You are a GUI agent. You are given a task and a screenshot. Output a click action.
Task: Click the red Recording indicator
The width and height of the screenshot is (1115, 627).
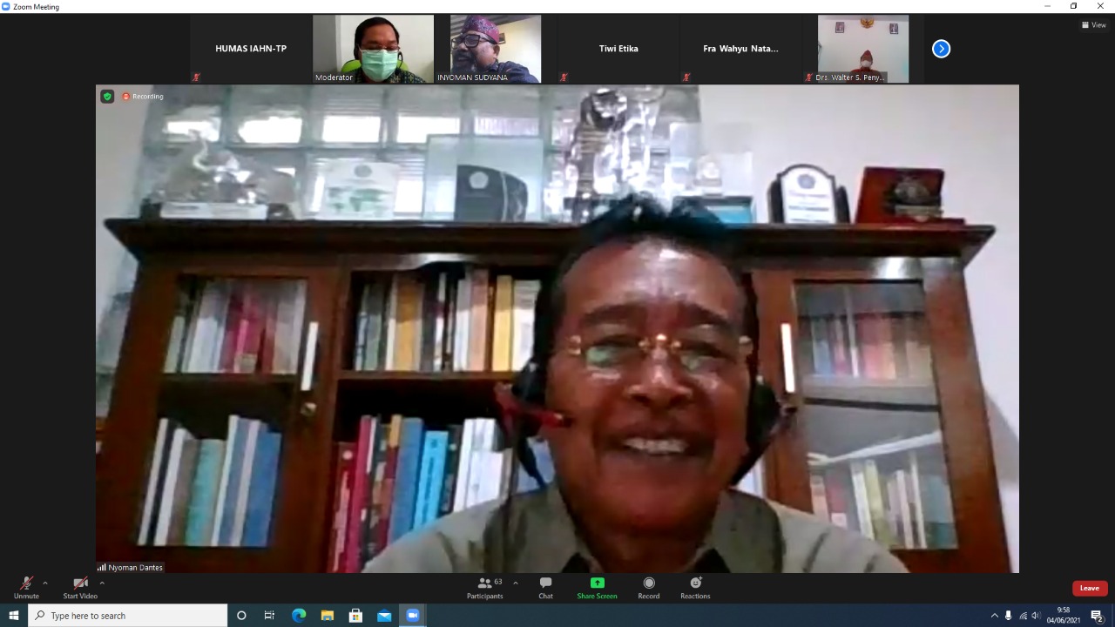pyautogui.click(x=128, y=97)
